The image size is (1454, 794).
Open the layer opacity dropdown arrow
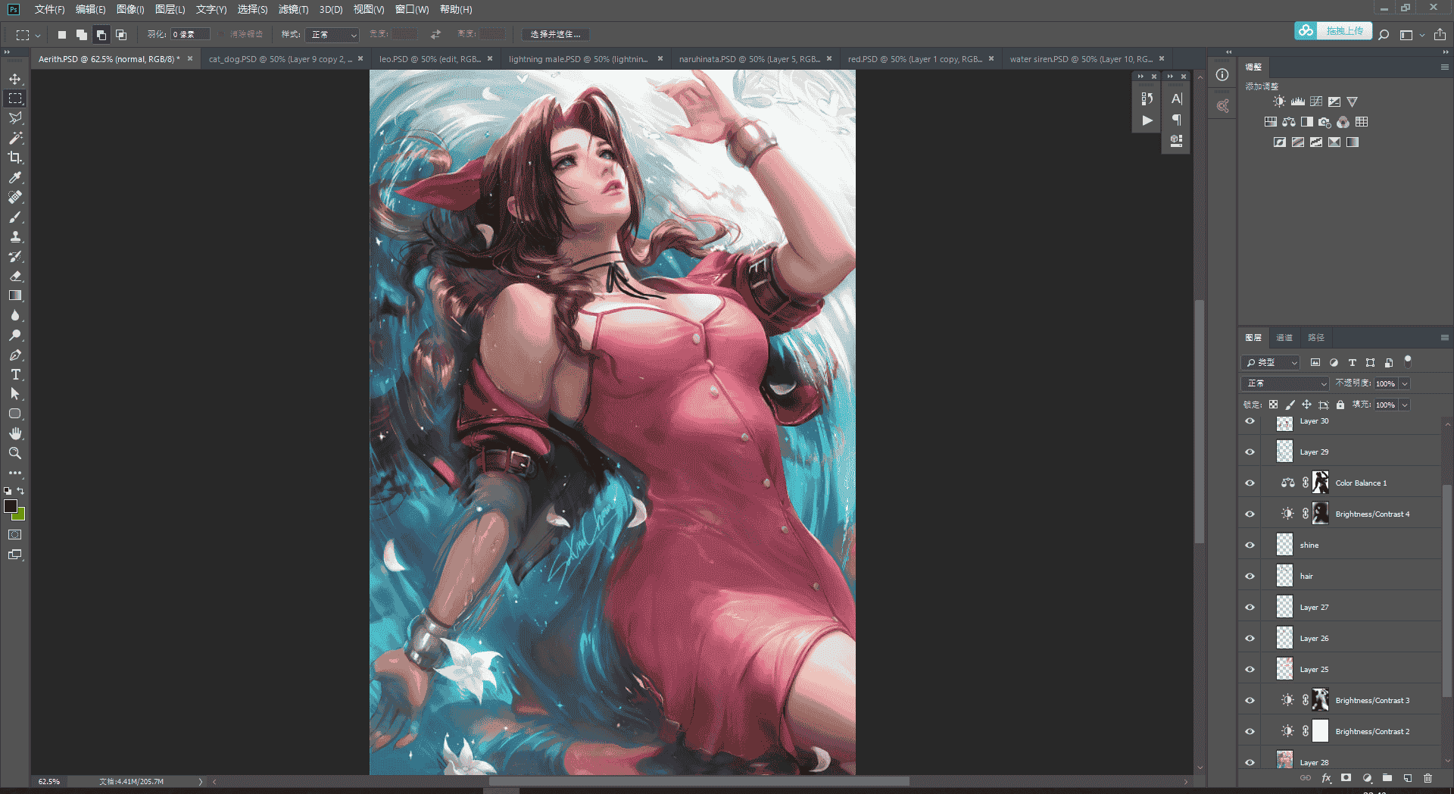[1405, 383]
